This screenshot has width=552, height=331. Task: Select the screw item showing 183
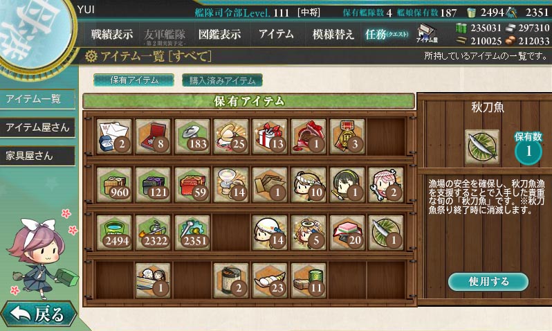(192, 136)
